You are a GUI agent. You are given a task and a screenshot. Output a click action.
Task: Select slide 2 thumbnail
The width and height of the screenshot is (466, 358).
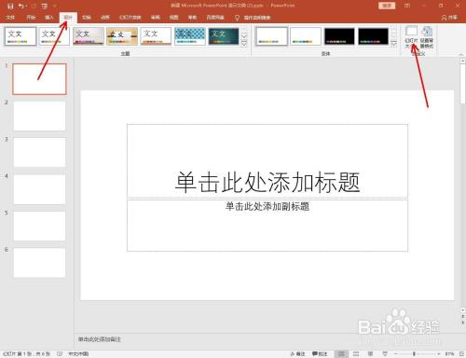coord(39,116)
